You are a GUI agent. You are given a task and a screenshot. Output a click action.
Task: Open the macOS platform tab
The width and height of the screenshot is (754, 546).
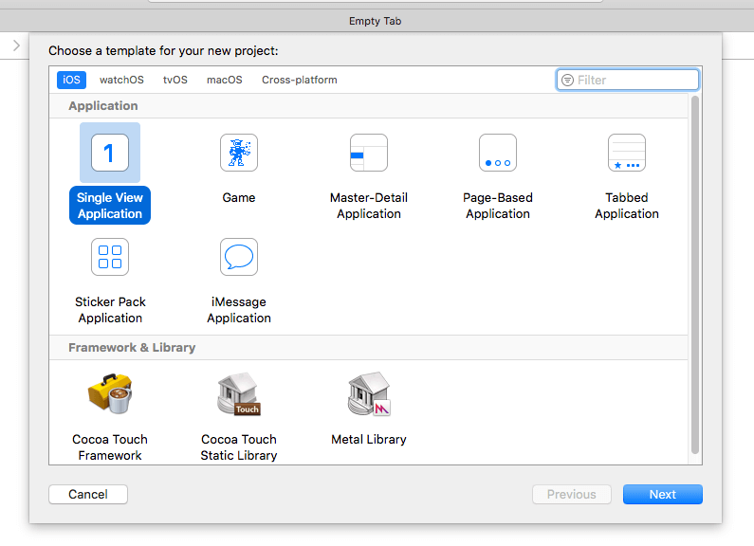[225, 80]
